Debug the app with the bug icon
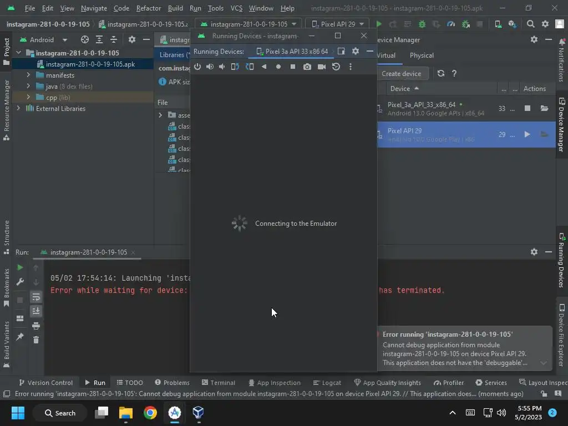568x426 pixels. coord(422,24)
